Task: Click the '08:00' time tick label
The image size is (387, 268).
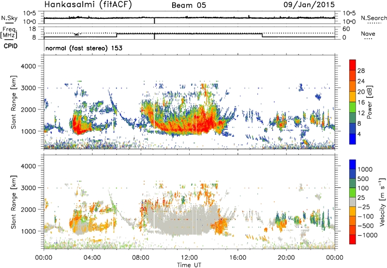Action: click(141, 258)
